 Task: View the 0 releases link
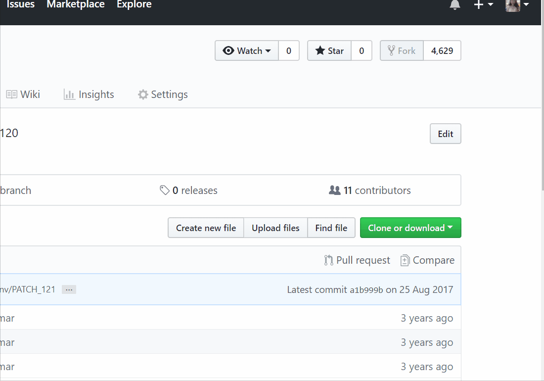(x=189, y=190)
